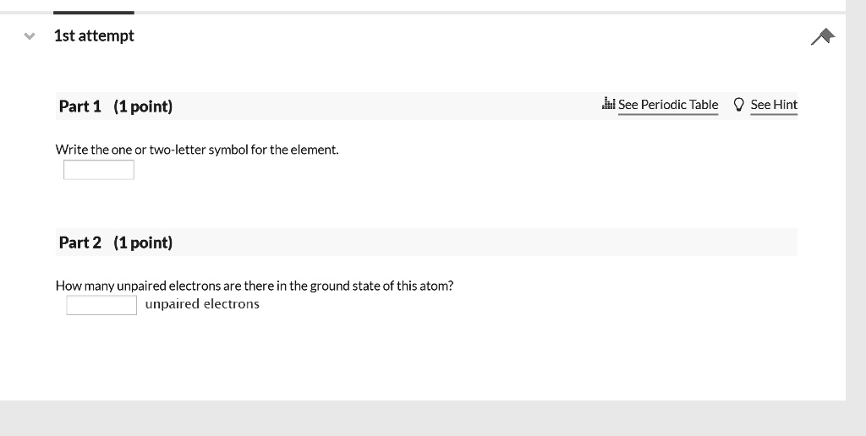Click the 'unpaired electrons' unit label
This screenshot has height=436, width=866.
[202, 304]
